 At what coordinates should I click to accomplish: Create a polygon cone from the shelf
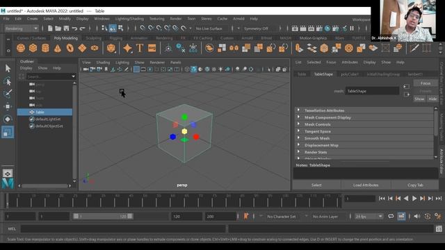click(58, 48)
